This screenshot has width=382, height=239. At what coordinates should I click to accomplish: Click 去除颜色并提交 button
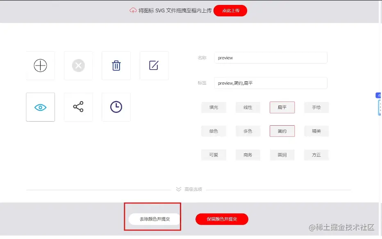tap(152, 219)
